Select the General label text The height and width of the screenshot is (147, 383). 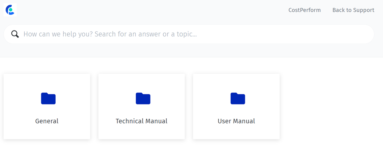pos(47,121)
